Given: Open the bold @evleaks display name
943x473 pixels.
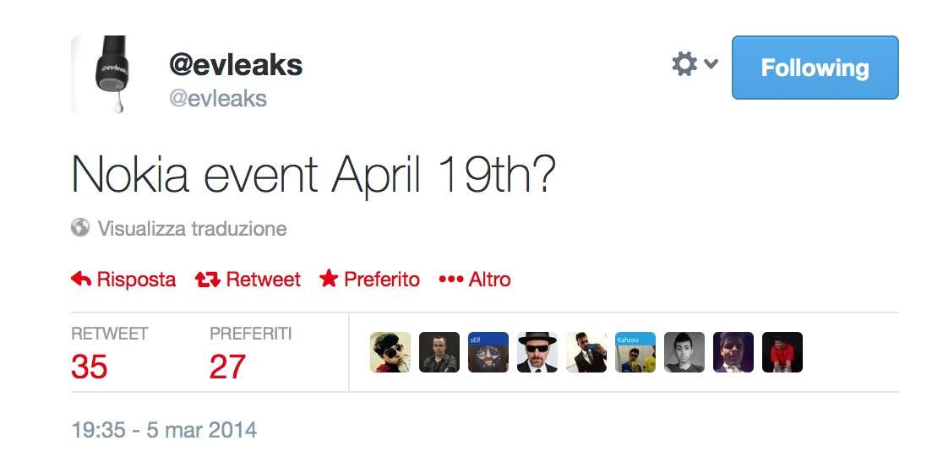Looking at the screenshot, I should coord(236,65).
